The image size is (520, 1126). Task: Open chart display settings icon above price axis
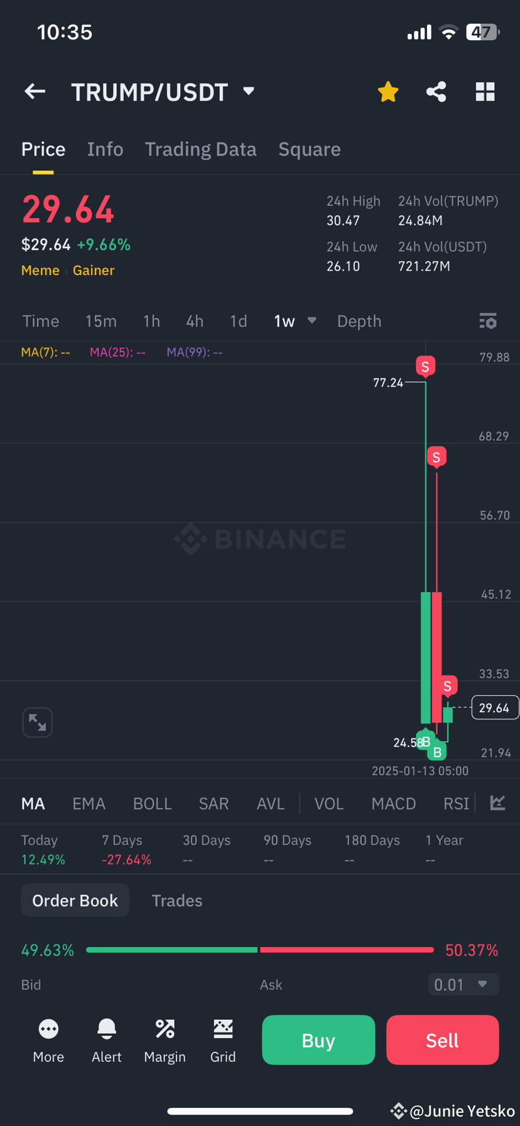click(x=488, y=321)
